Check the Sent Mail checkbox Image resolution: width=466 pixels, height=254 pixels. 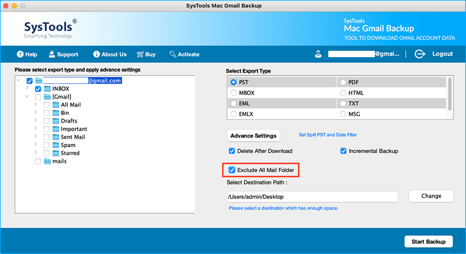[46, 137]
